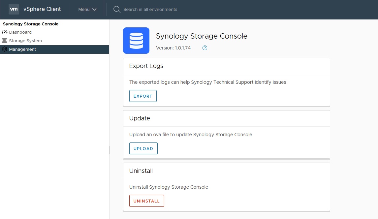
Task: Select the Synology Storage Console sidebar header
Action: pos(31,24)
